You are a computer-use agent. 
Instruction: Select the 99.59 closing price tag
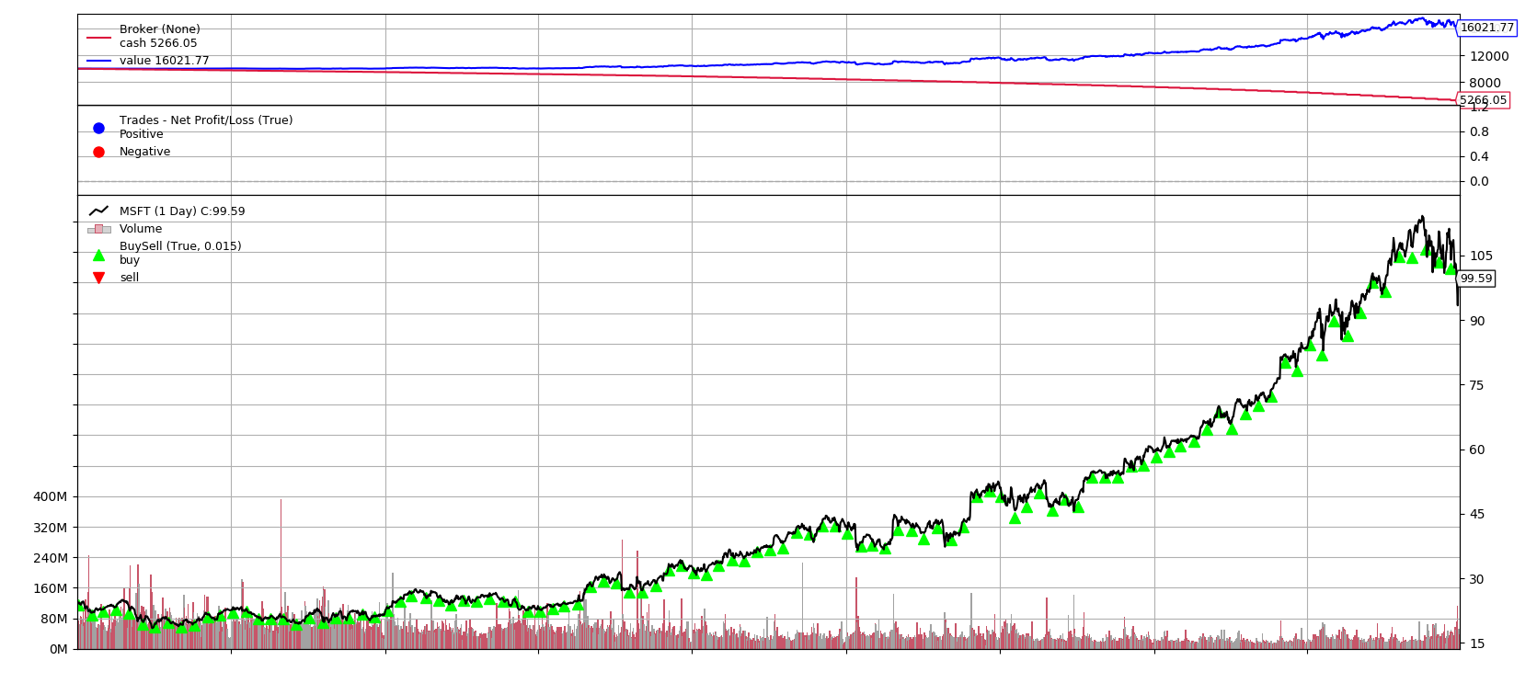[x=1475, y=279]
